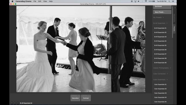Apply the B+W Essentials 05 preset
The width and height of the screenshot is (186, 105).
160,45
